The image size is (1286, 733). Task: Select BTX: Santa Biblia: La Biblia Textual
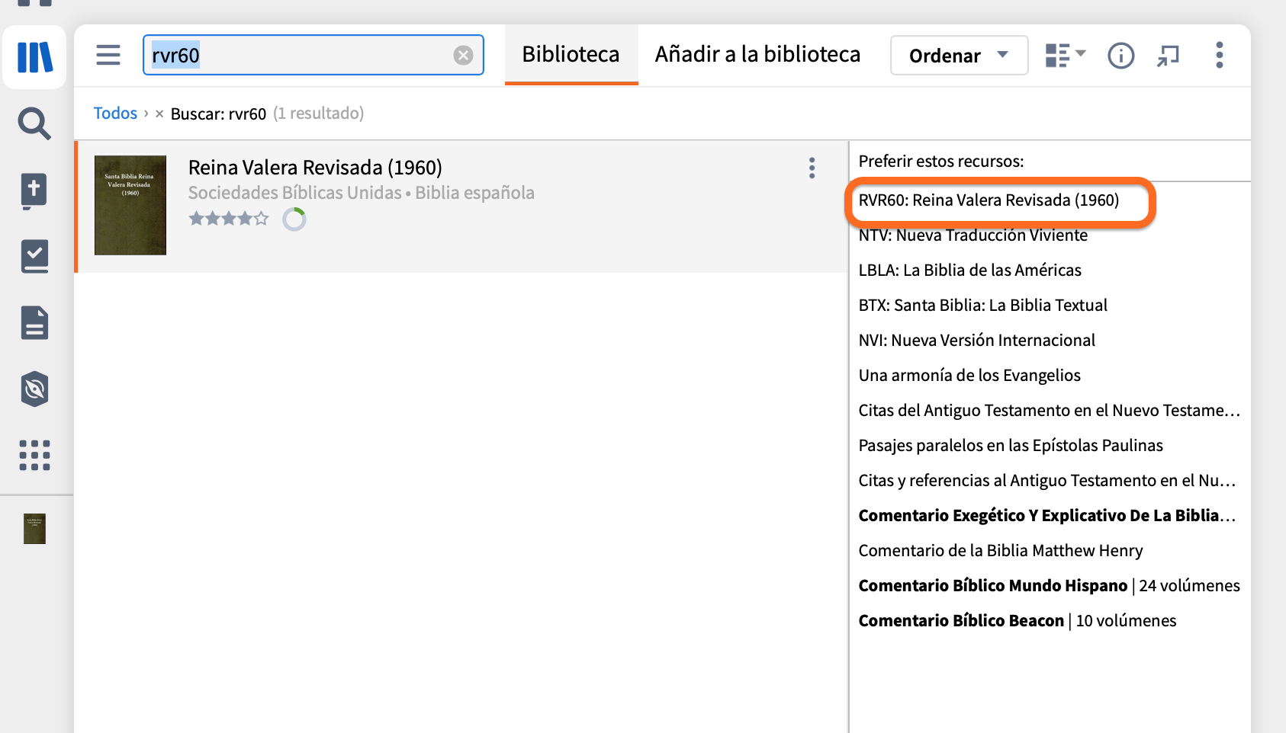click(x=982, y=306)
